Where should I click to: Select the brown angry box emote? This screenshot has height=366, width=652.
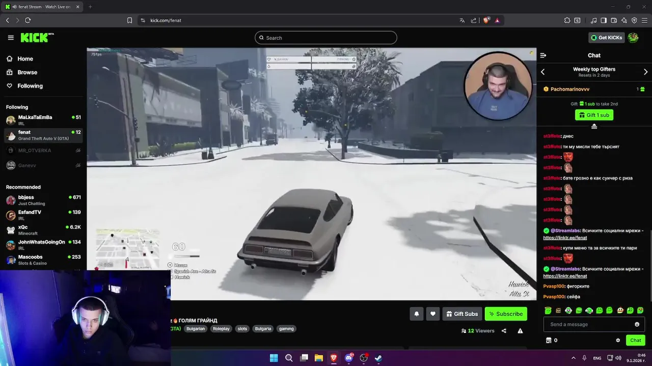(558, 311)
